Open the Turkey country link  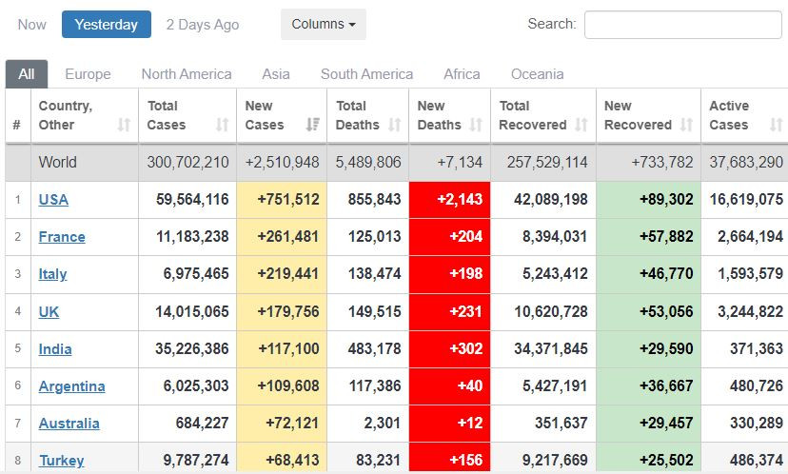tap(61, 460)
